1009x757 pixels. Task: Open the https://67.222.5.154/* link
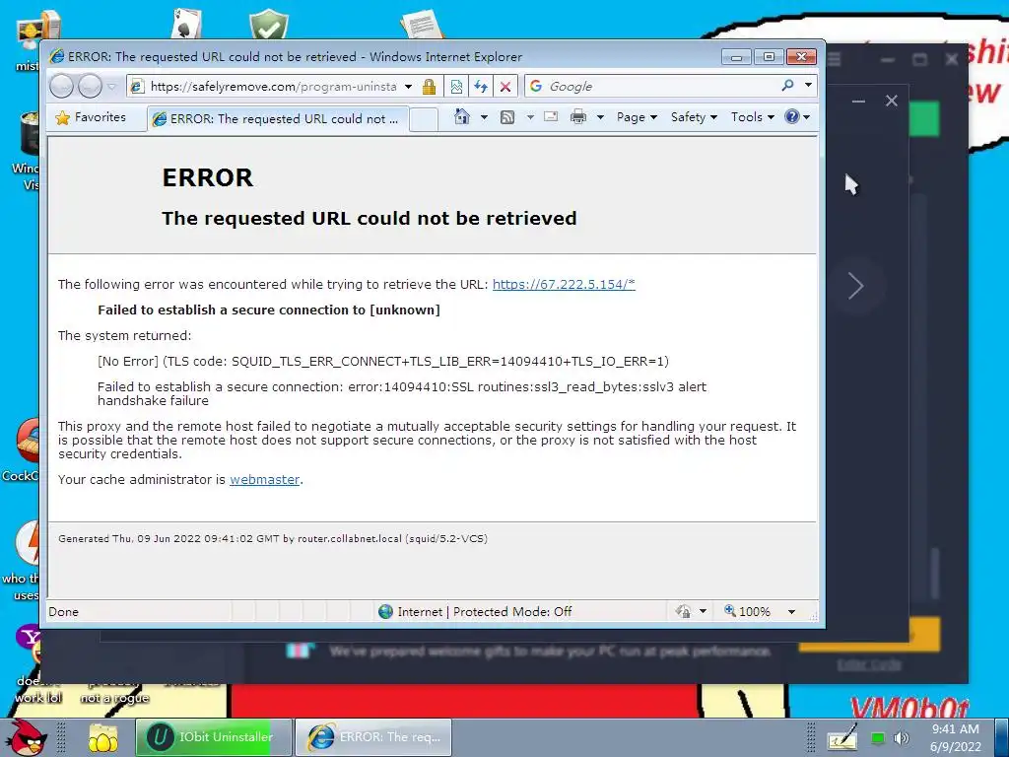pyautogui.click(x=564, y=285)
